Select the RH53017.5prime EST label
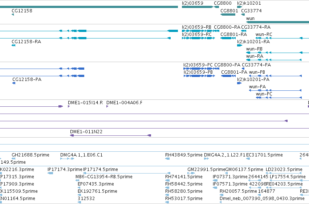309x204 pixels. [184, 199]
